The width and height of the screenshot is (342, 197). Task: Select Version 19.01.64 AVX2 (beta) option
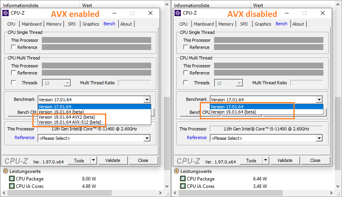click(x=94, y=117)
